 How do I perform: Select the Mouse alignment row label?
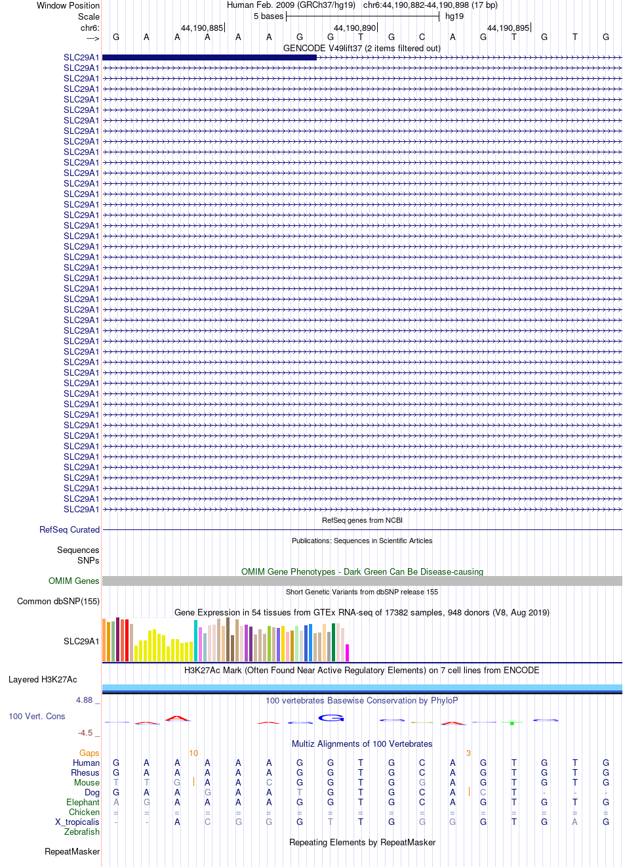(87, 783)
